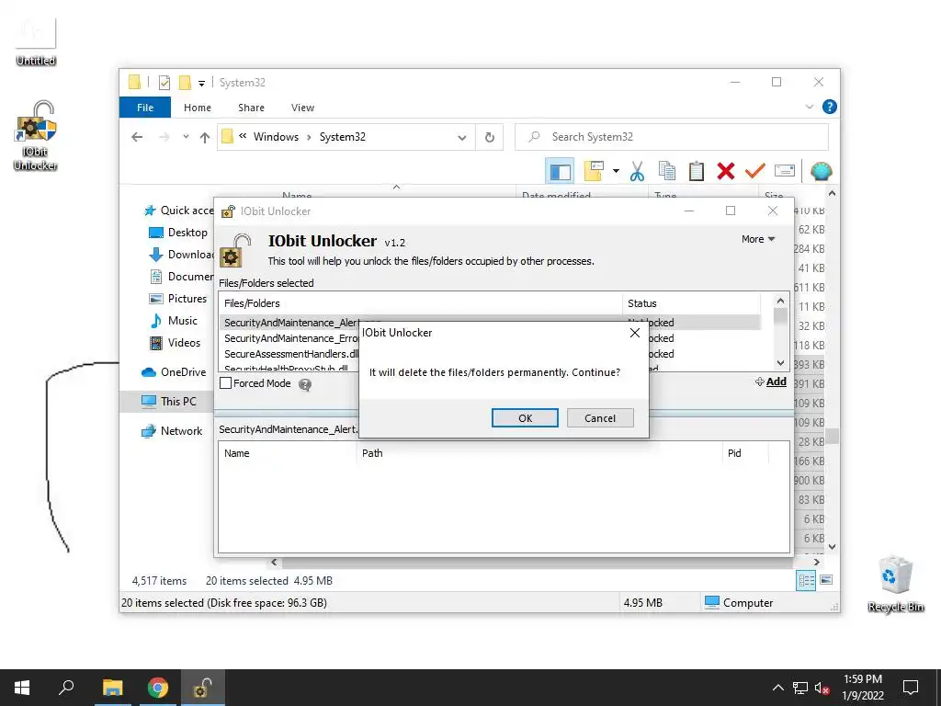Open the Untitled desktop file
This screenshot has height=706, width=941.
pos(36,40)
